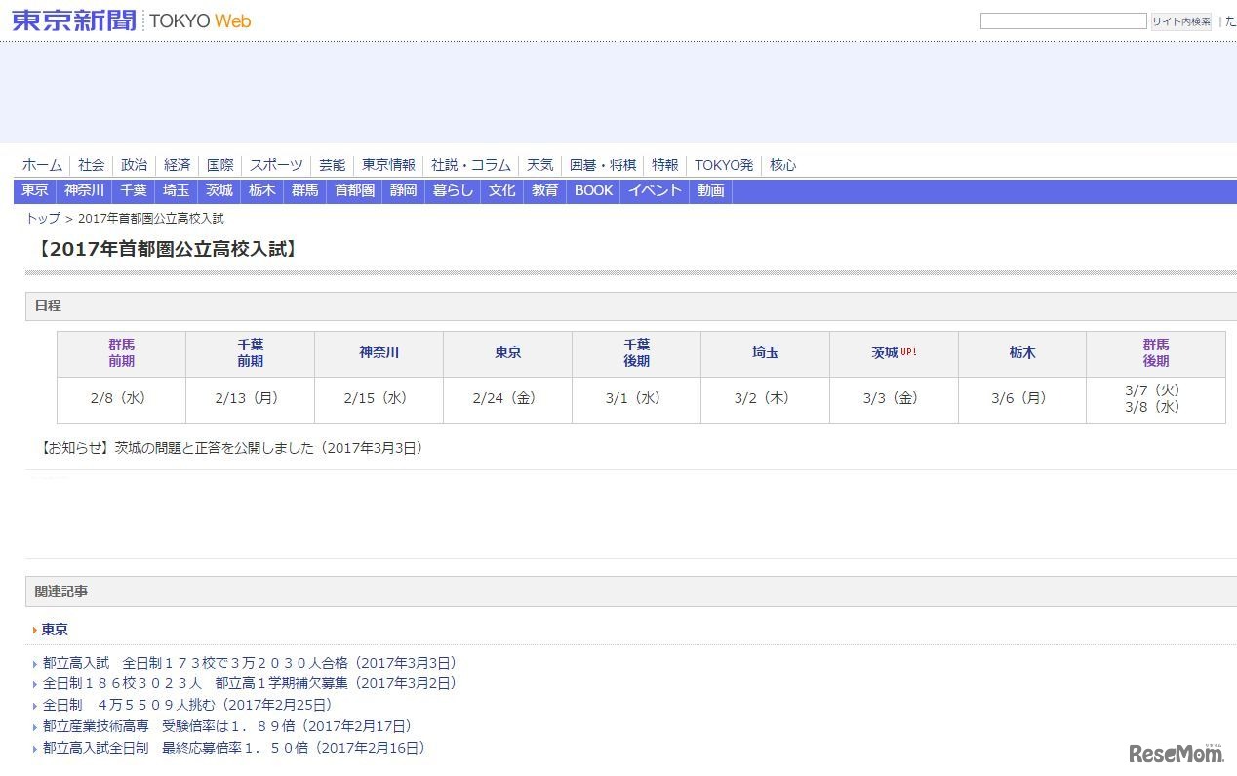Open 群馬 前期 schedule header link

[x=121, y=353]
